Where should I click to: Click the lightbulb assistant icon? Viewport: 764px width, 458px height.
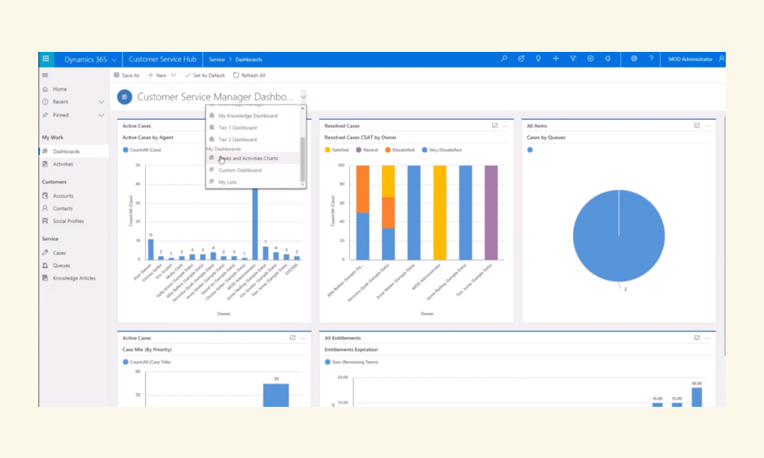[539, 59]
